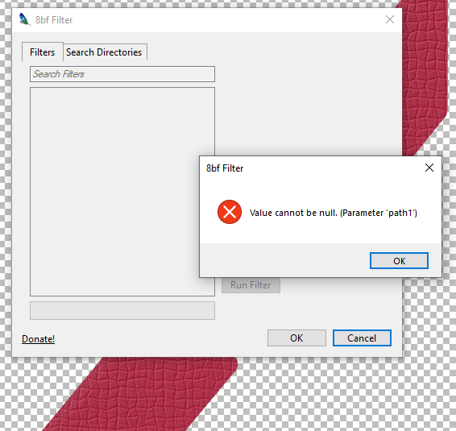Click the main window's 8bf Filter title text
456x431 pixels.
(54, 20)
